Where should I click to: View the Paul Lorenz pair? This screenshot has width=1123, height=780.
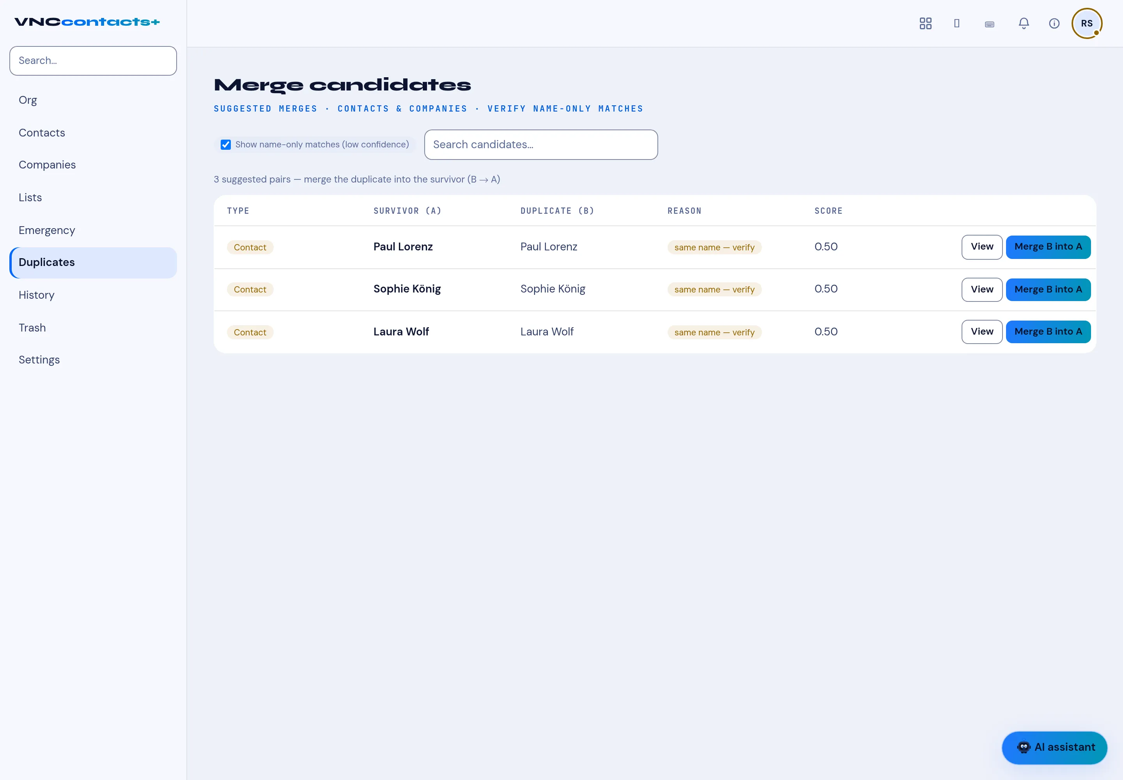(982, 247)
